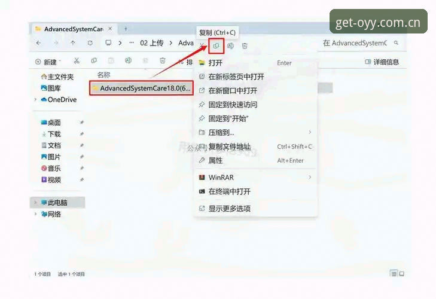Unpin Documents (文档) using its pin icon

(x=82, y=145)
